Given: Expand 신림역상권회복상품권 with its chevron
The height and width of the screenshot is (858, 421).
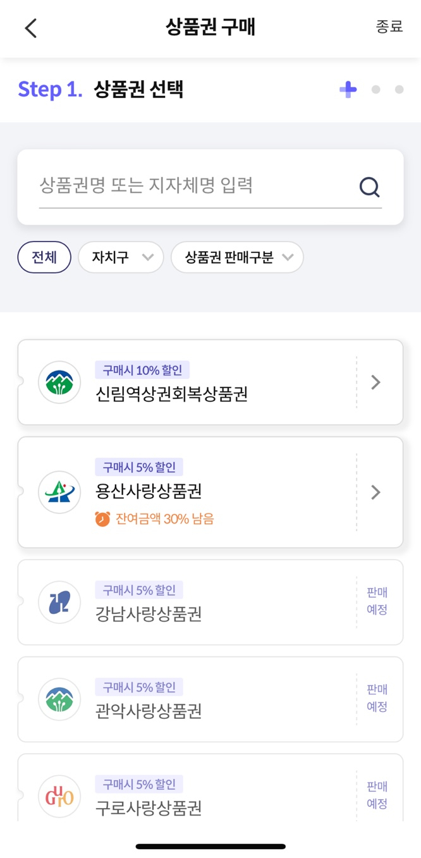Looking at the screenshot, I should click(375, 382).
